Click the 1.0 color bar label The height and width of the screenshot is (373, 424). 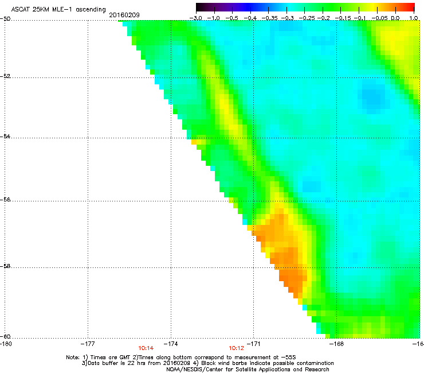coord(414,18)
